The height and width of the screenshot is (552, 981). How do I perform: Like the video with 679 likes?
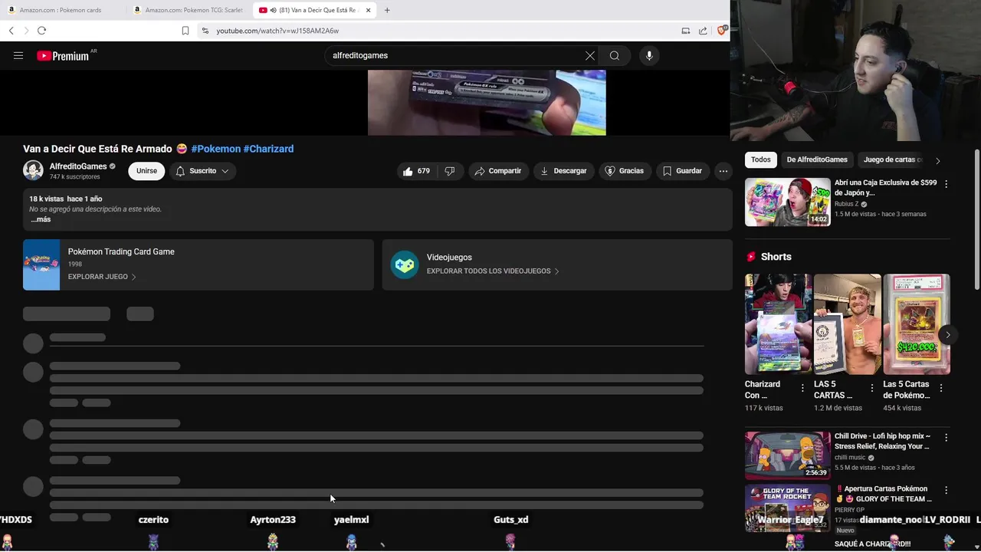[416, 171]
